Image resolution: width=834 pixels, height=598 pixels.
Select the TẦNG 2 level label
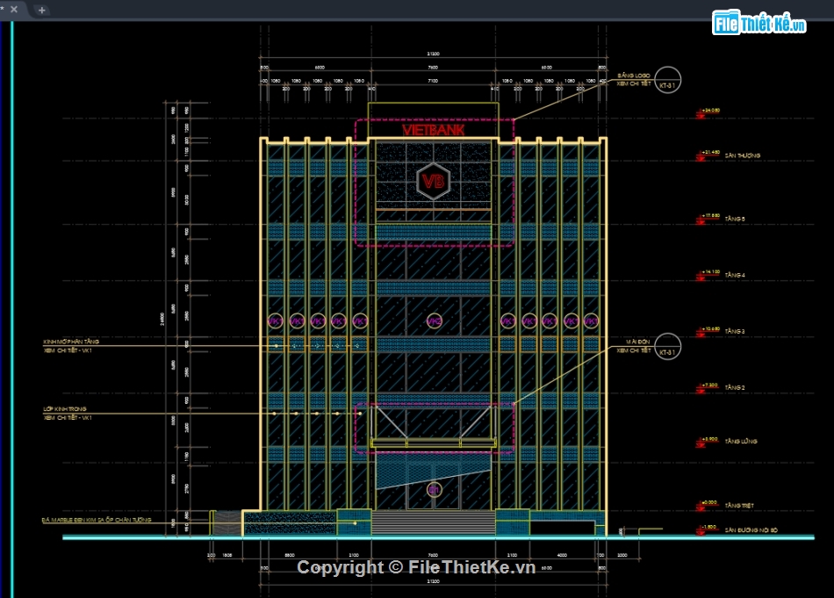735,387
